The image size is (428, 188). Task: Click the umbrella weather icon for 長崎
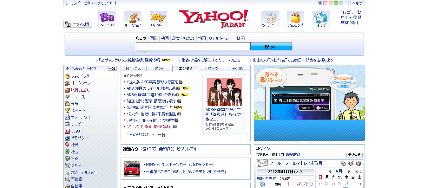tap(262, 184)
